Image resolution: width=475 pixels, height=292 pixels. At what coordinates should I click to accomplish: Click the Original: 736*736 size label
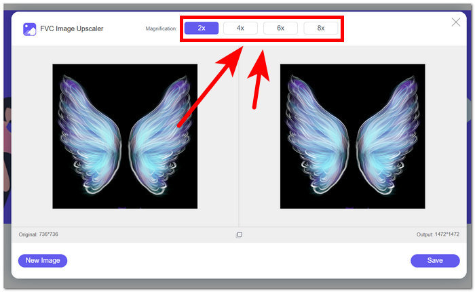click(39, 234)
